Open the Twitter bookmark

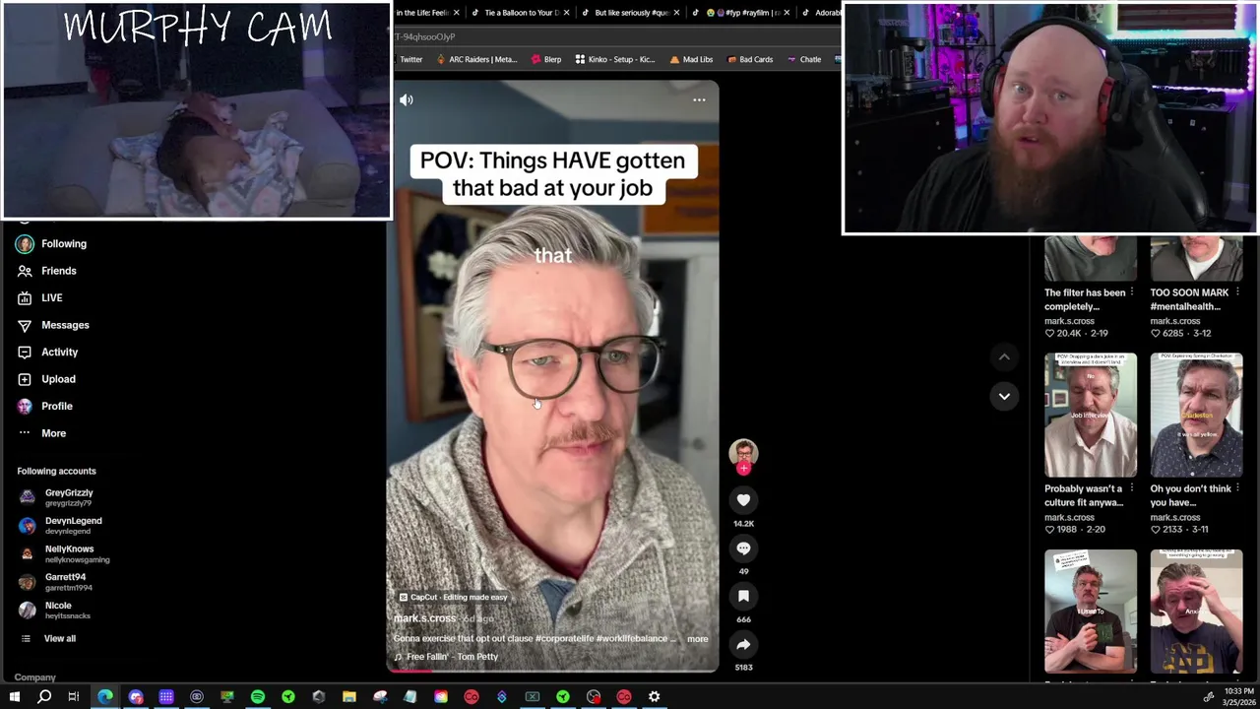tap(410, 59)
